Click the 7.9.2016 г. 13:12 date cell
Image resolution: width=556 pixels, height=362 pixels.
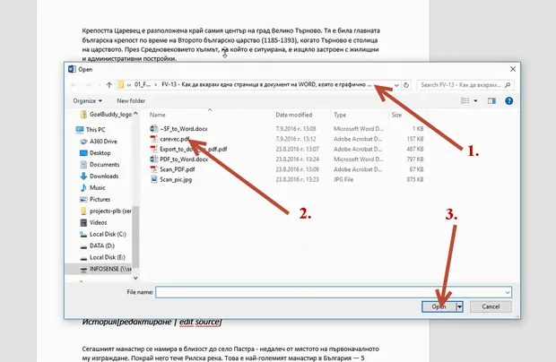[296, 139]
